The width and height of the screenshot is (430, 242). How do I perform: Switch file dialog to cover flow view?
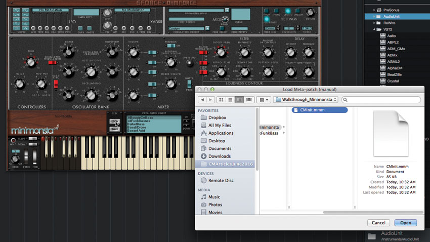[249, 100]
